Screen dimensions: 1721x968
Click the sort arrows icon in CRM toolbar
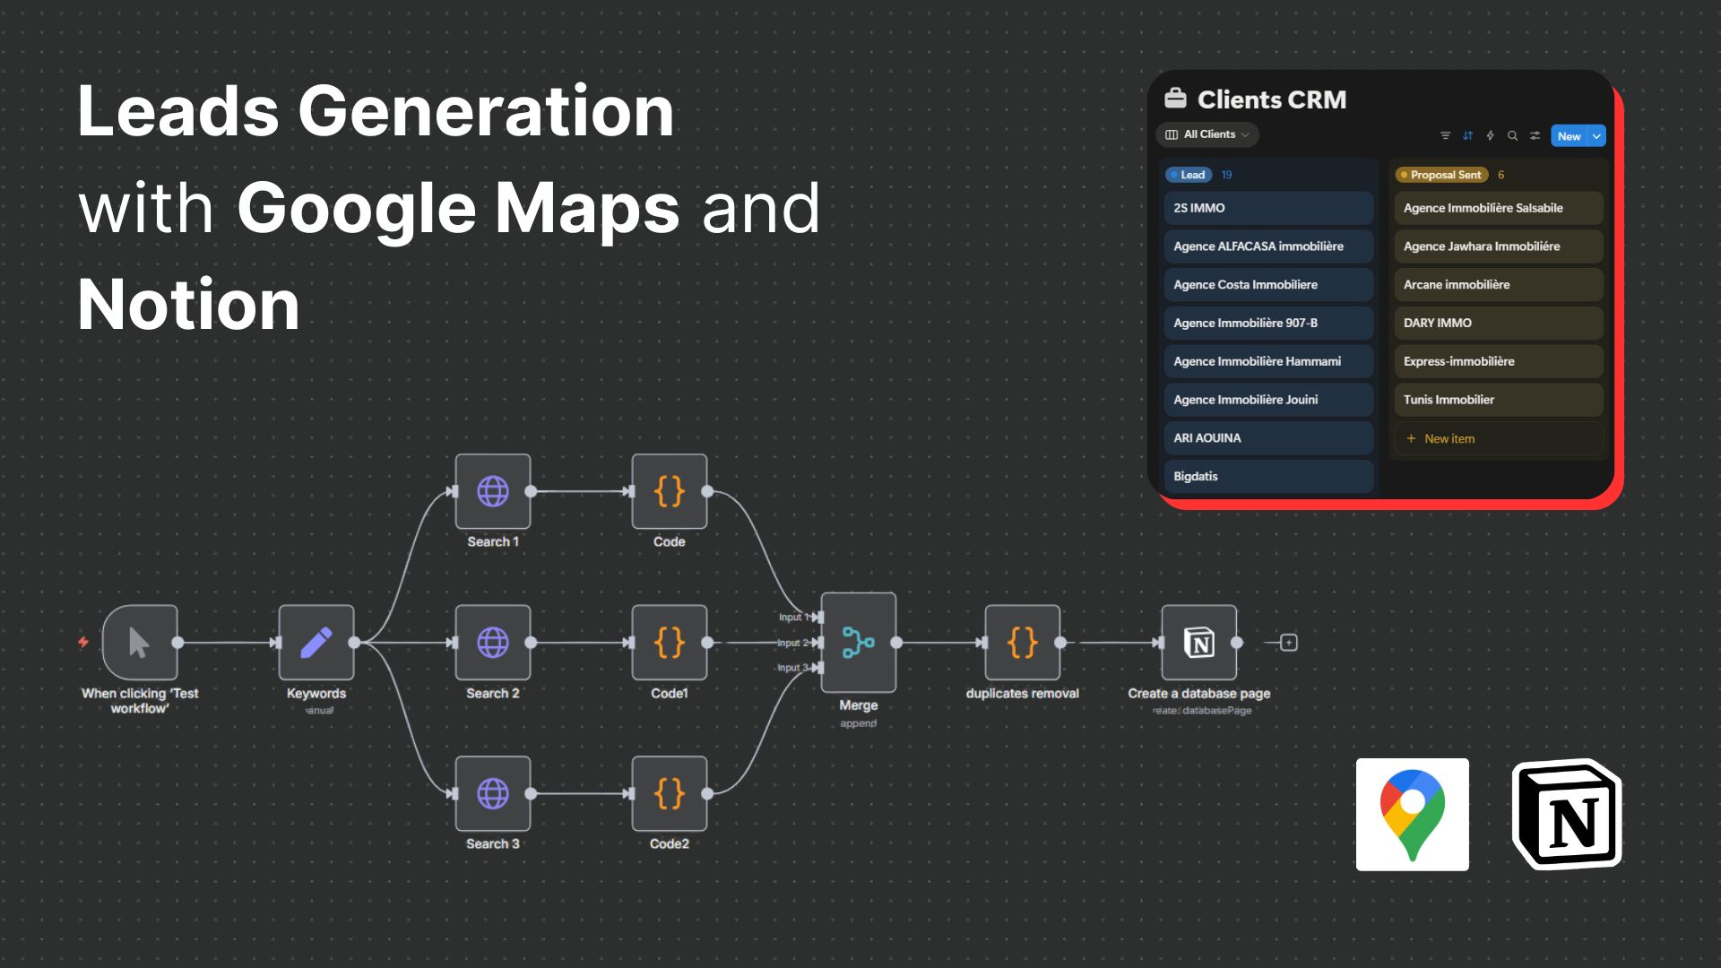pyautogui.click(x=1467, y=136)
